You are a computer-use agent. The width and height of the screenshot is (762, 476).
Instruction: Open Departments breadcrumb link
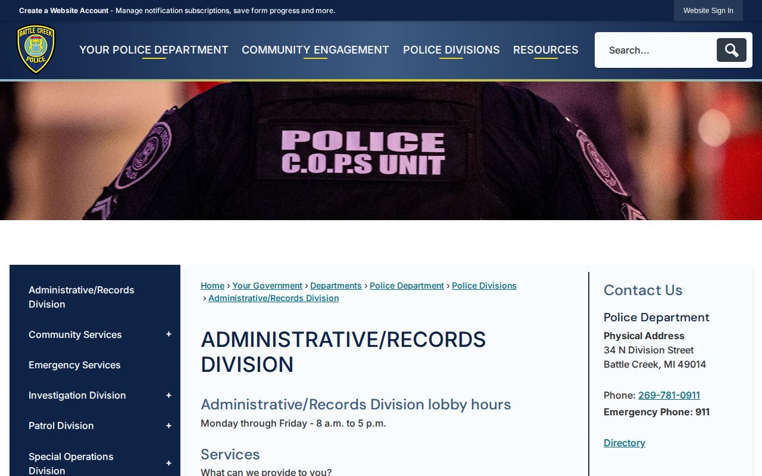click(336, 286)
